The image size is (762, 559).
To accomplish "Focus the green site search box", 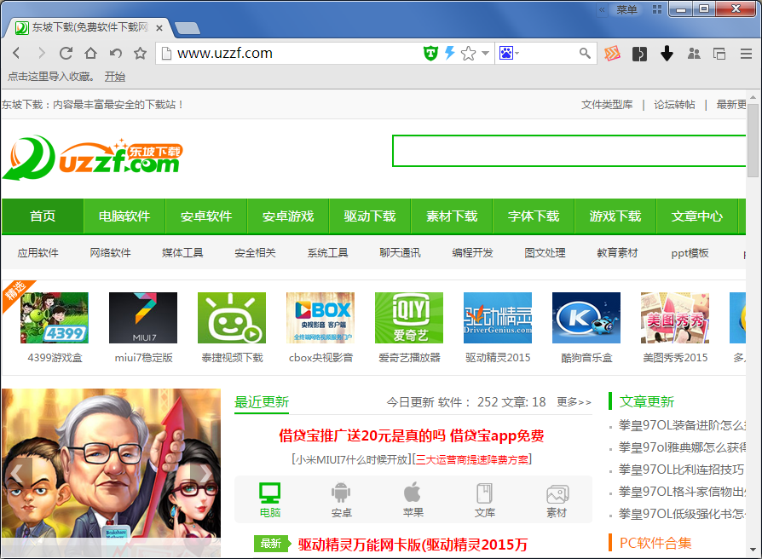I will coord(569,151).
